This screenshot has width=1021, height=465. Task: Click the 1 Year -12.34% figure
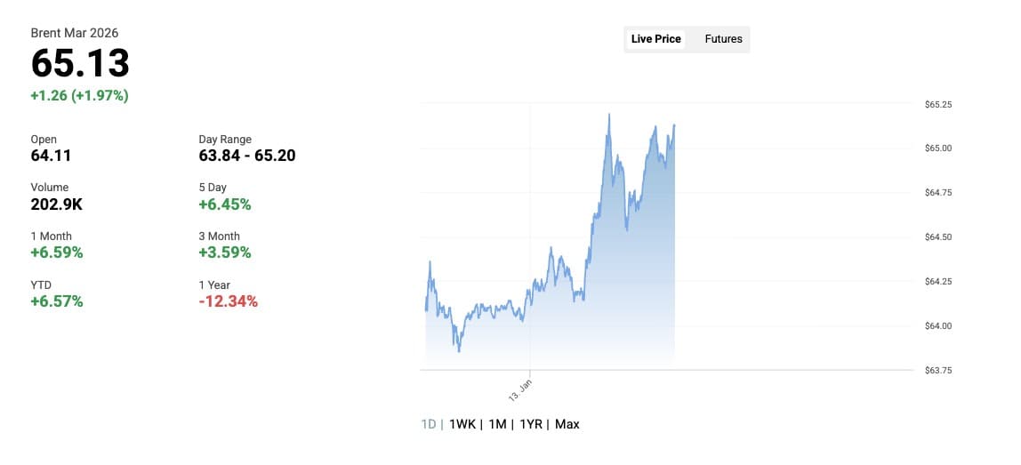(228, 301)
